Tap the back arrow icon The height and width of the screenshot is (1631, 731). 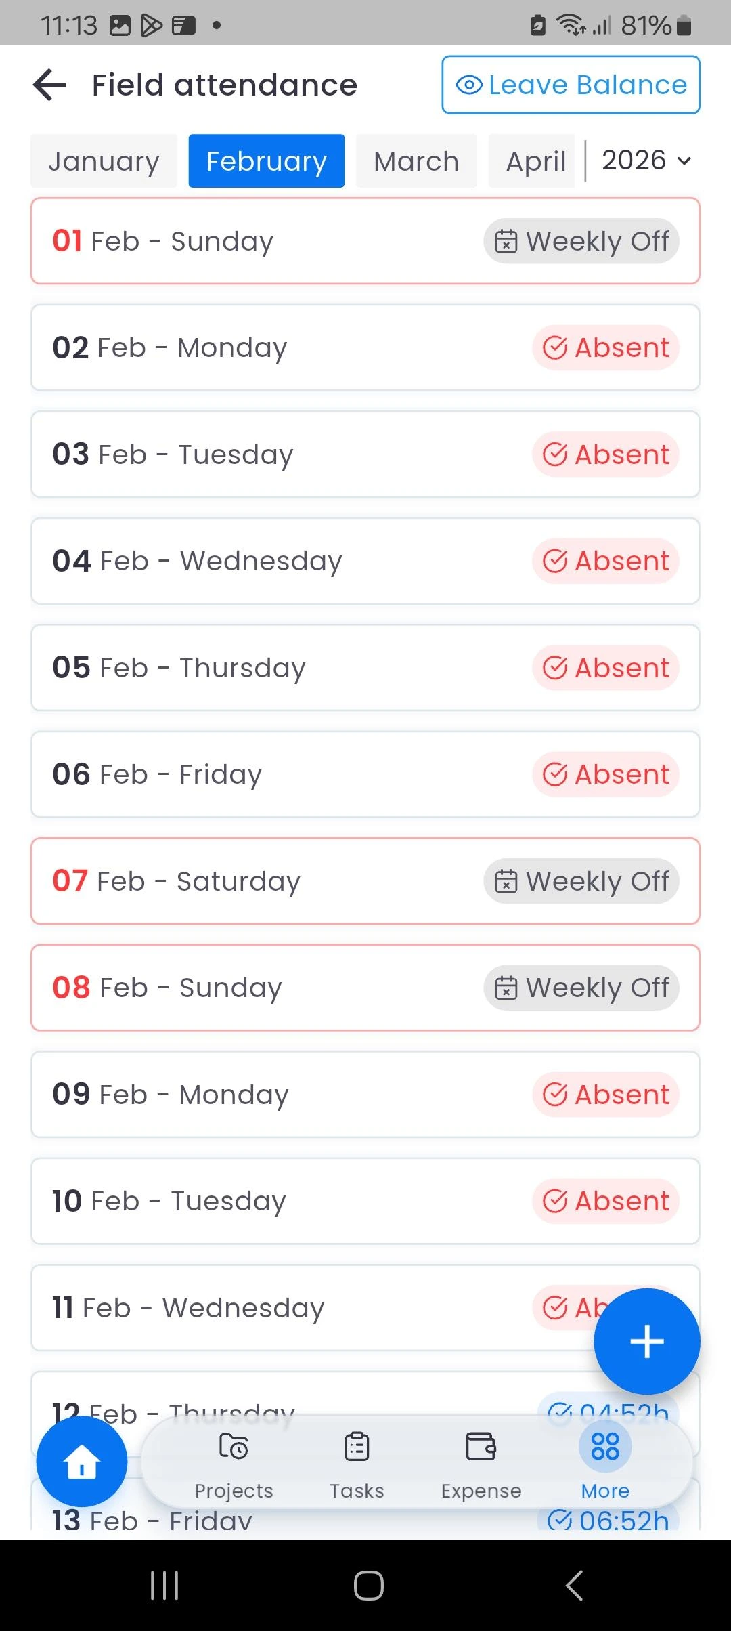click(x=50, y=85)
